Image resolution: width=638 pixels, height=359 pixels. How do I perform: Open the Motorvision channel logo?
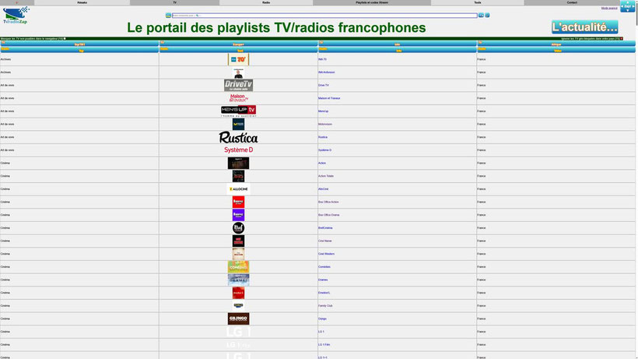click(x=238, y=124)
